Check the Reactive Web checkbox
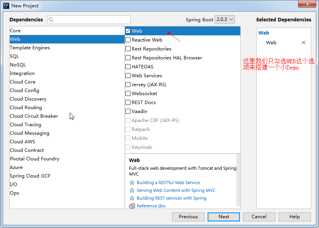The height and width of the screenshot is (228, 319). coord(128,40)
